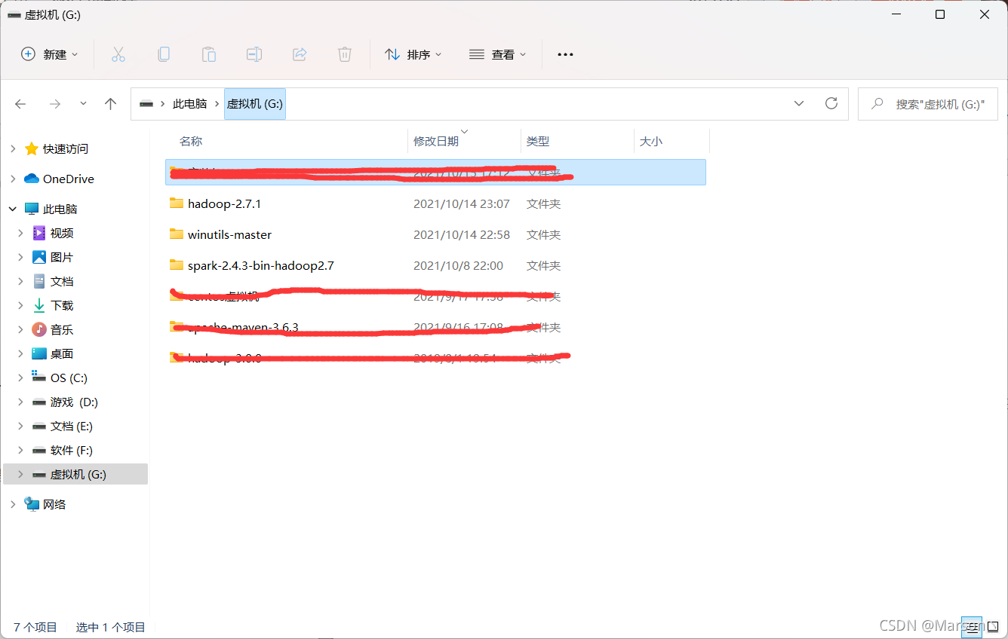This screenshot has height=639, width=1008.
Task: Select the spark-2.4.3-bin-hadoop2.7 folder name
Action: click(261, 265)
